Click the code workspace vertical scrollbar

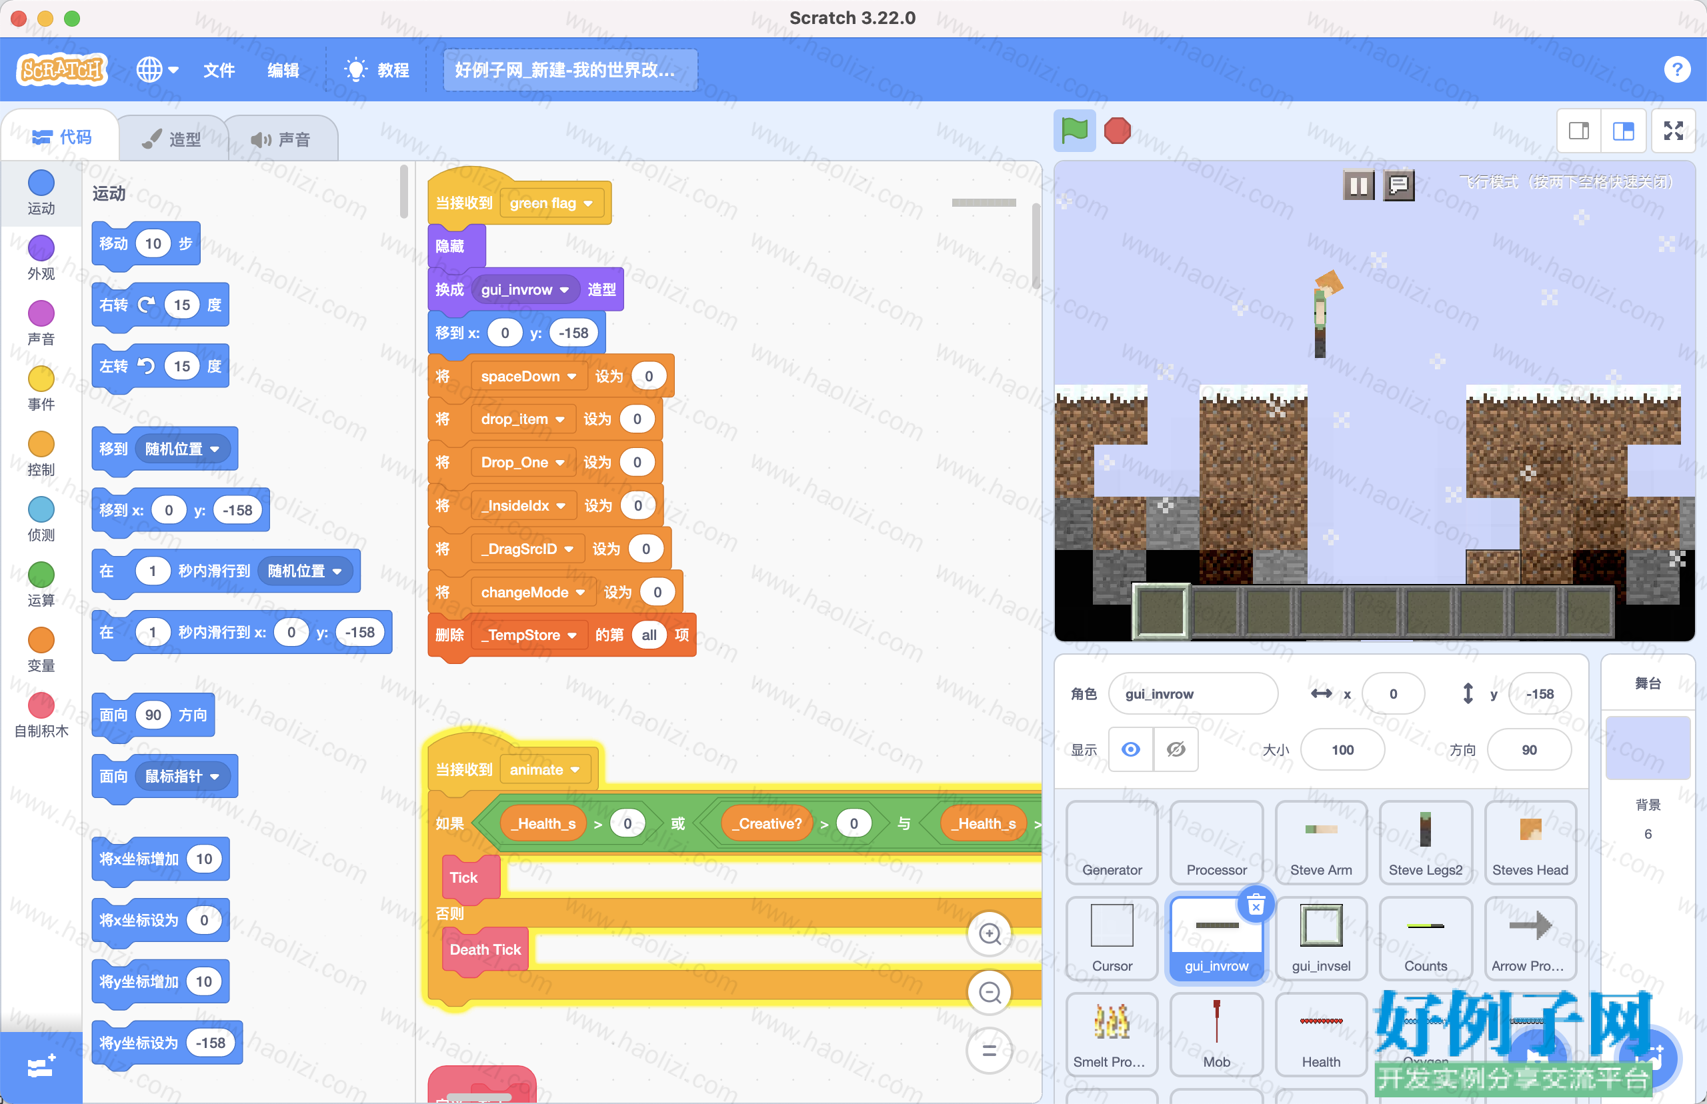coord(1036,246)
